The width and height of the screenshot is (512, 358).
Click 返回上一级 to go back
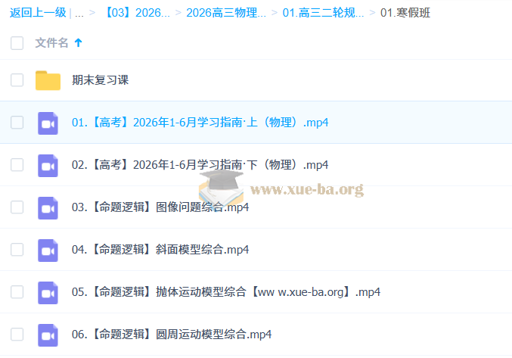click(37, 13)
